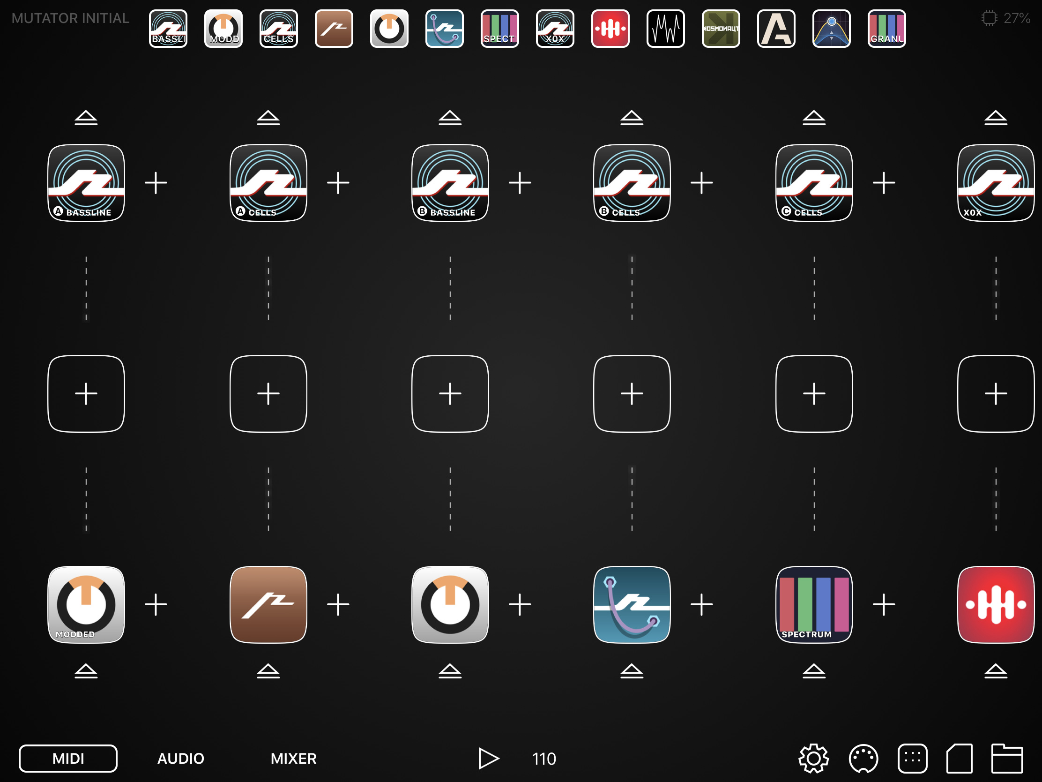Check the 27% CPU load indicator
This screenshot has height=782, width=1042.
click(1006, 18)
